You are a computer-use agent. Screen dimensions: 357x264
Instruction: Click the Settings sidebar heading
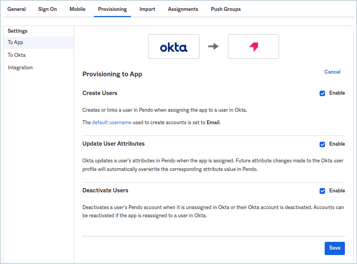tap(18, 31)
